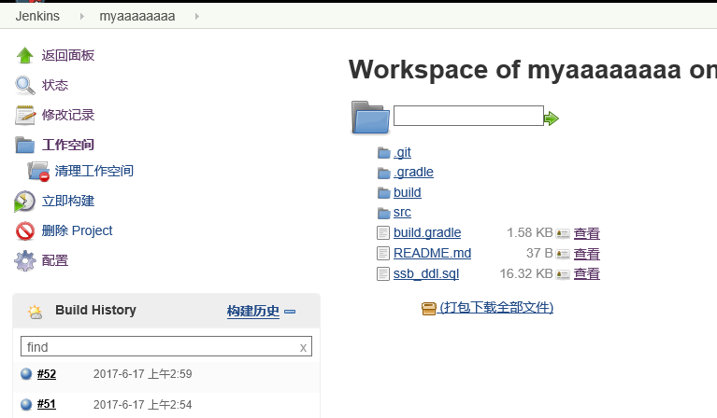Image resolution: width=717 pixels, height=418 pixels.
Task: Click the wipe out workspace icon
Action: tap(38, 172)
